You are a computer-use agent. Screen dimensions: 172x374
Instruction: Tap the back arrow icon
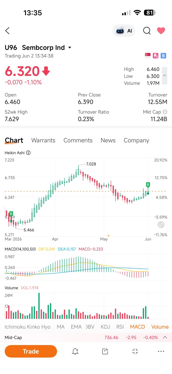pyautogui.click(x=7, y=31)
